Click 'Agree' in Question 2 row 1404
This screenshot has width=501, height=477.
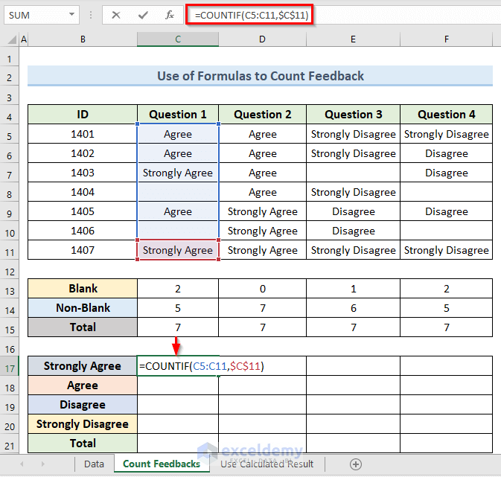tap(262, 192)
